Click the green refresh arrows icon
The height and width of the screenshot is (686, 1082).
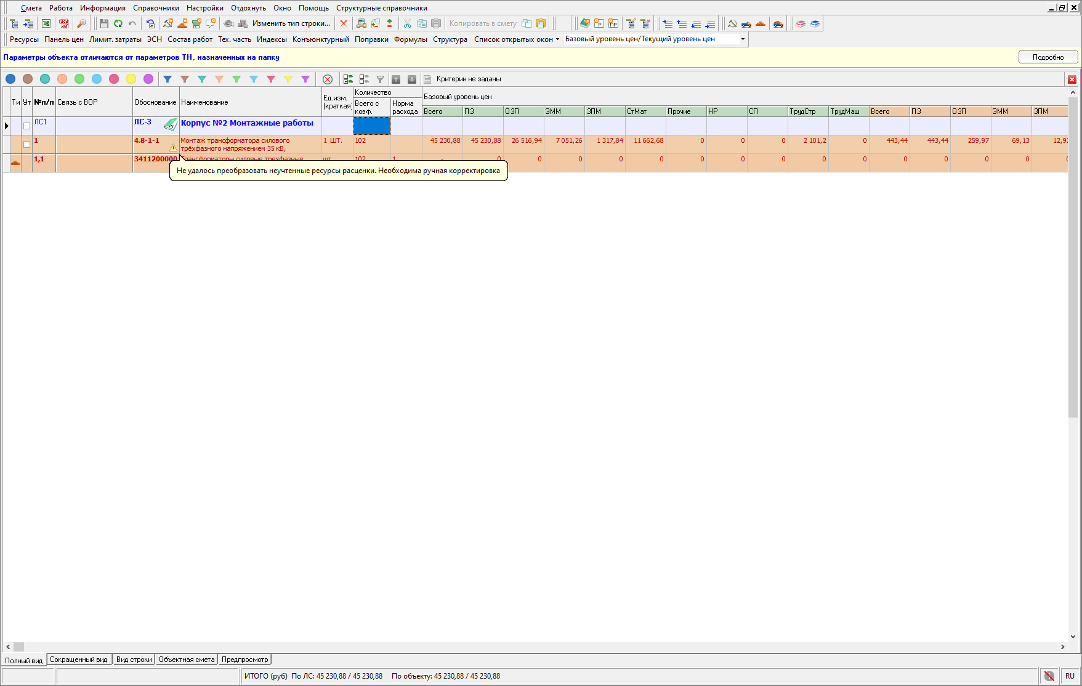(118, 23)
